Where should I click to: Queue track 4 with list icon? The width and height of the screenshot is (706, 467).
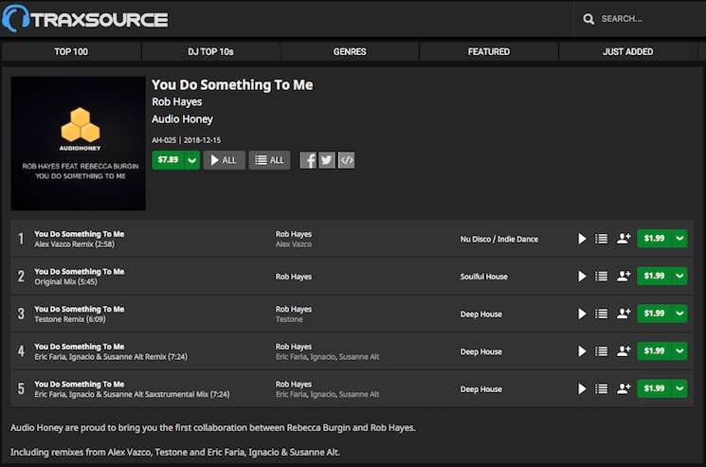click(x=601, y=350)
